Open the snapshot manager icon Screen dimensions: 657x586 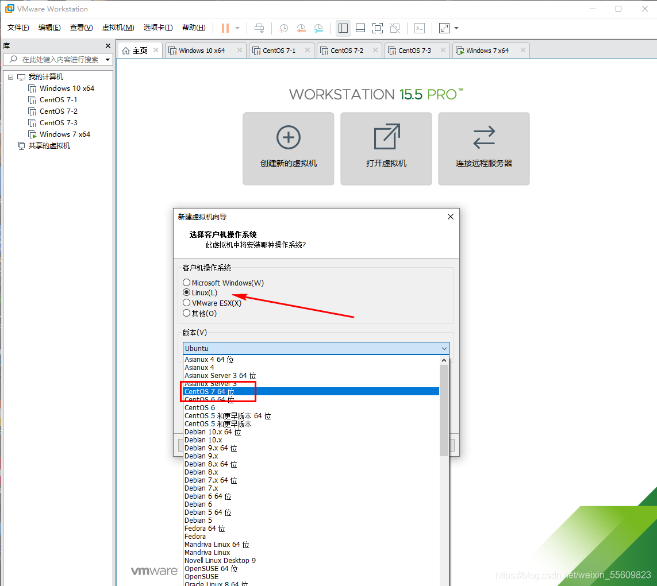point(318,28)
